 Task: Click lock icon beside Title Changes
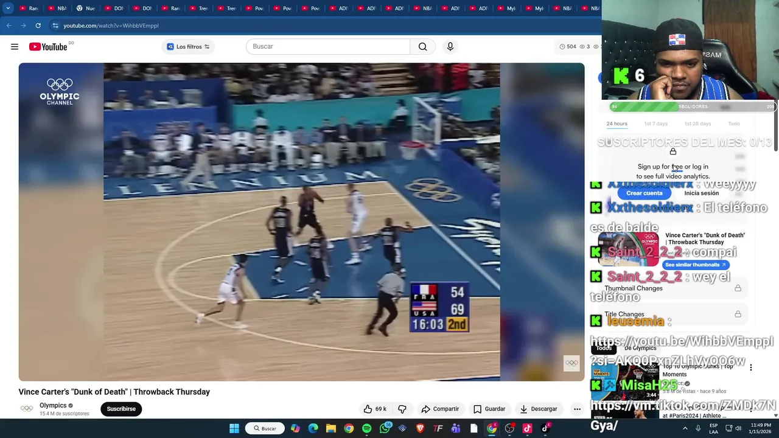[x=738, y=315]
